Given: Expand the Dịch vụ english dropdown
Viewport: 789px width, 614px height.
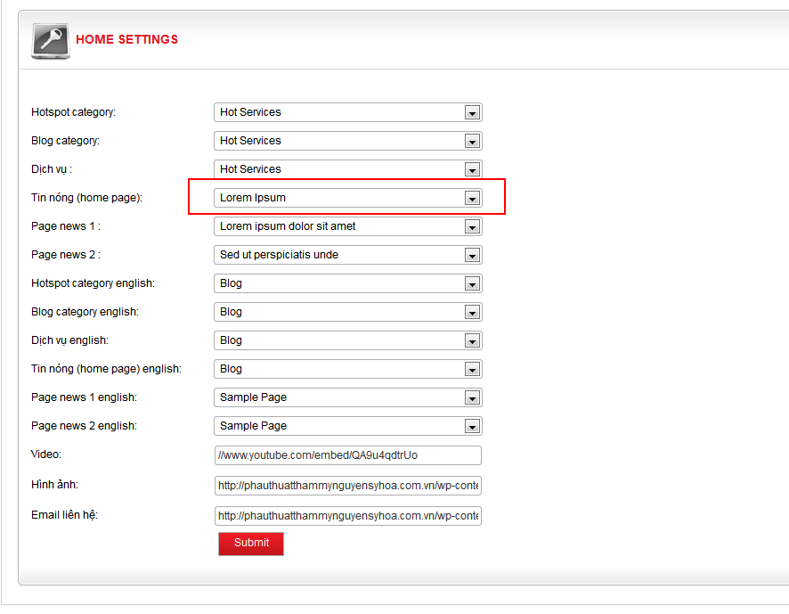Looking at the screenshot, I should pyautogui.click(x=347, y=340).
